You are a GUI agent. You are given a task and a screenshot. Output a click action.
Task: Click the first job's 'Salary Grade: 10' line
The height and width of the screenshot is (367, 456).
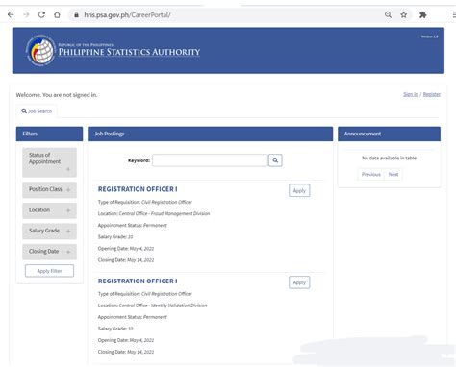click(x=115, y=237)
